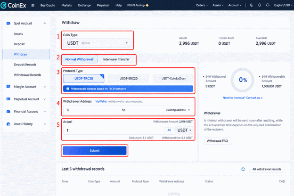Open the notifications bell

[x=260, y=5]
